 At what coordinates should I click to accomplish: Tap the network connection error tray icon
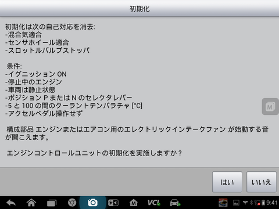point(257,203)
